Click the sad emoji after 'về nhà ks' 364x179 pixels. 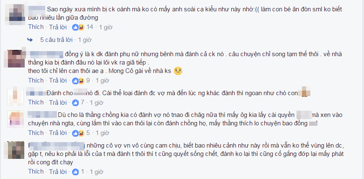pos(178,71)
